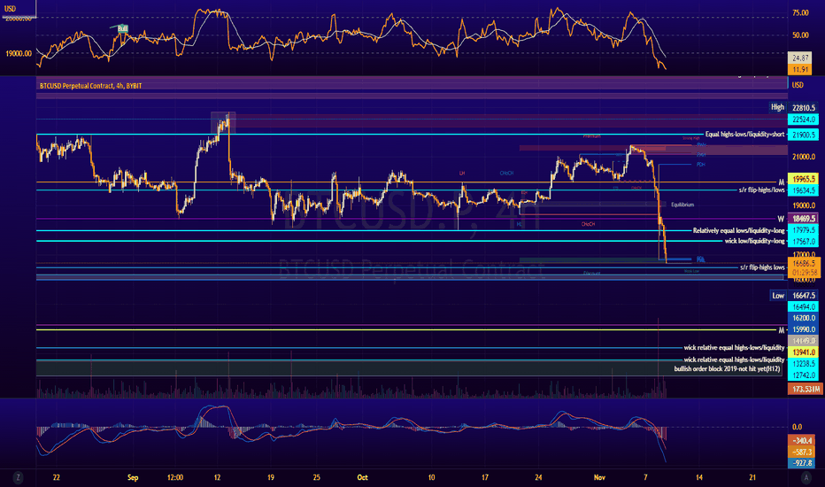Click the yellow 13941.0 price label
Image resolution: width=825 pixels, height=487 pixels.
tap(804, 352)
